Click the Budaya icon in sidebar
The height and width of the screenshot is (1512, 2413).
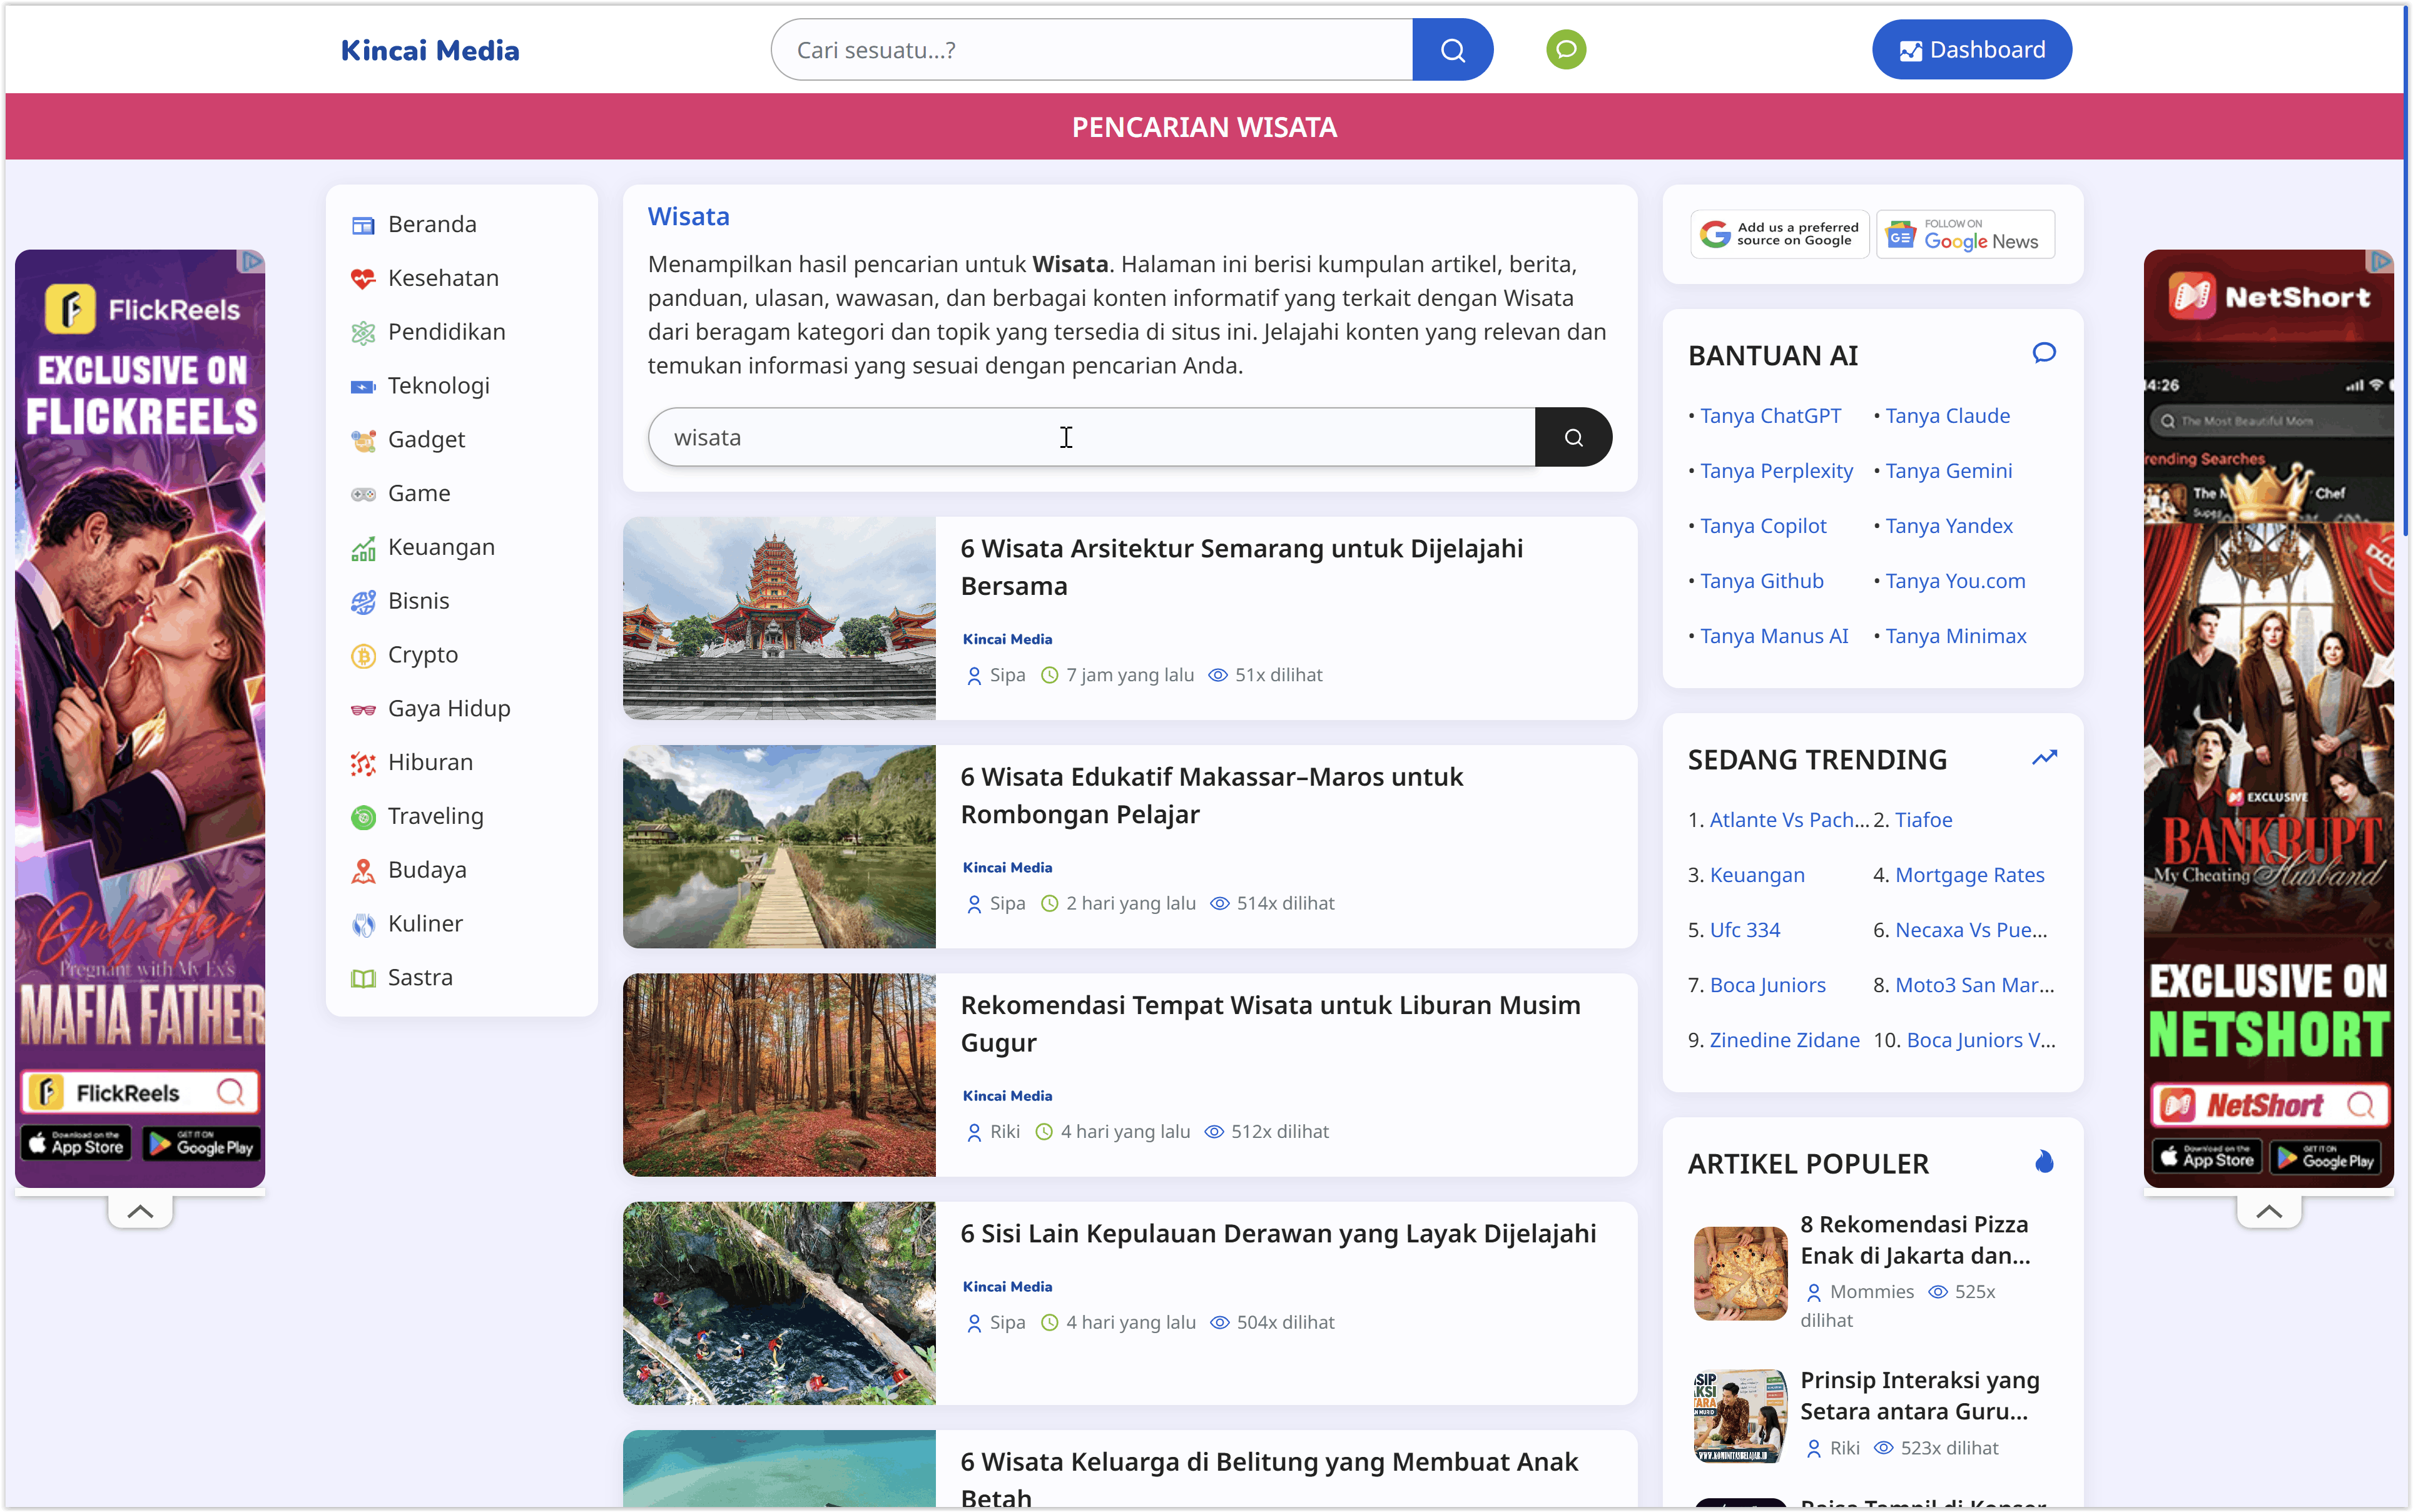point(363,871)
